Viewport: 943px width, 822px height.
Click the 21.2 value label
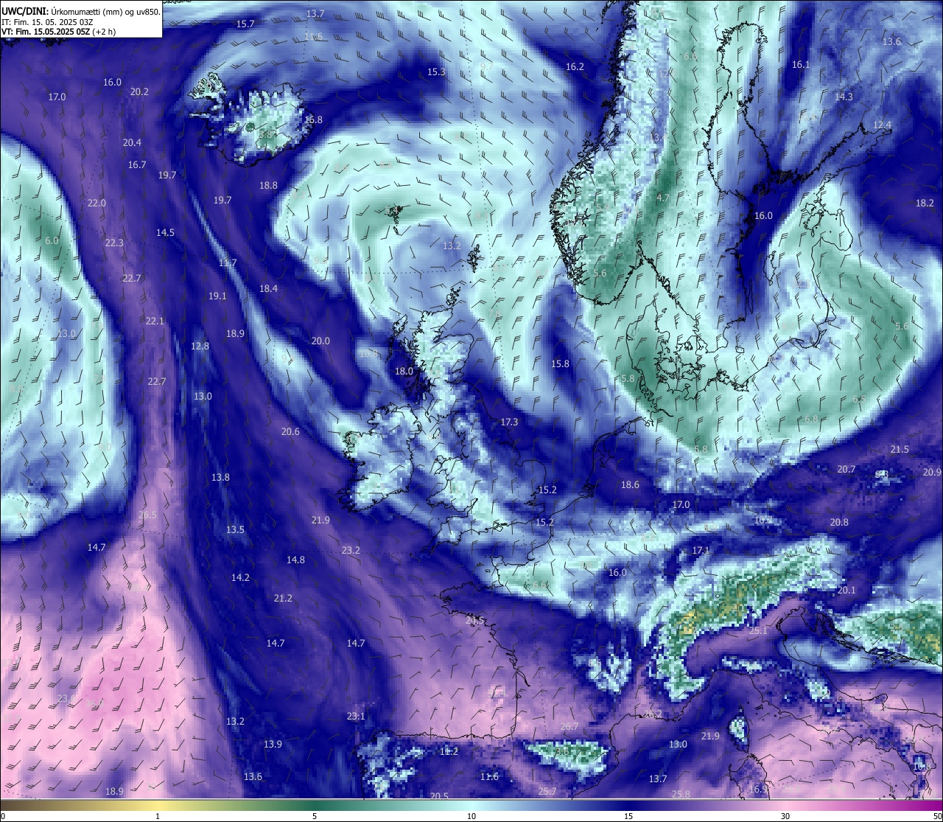coord(283,599)
